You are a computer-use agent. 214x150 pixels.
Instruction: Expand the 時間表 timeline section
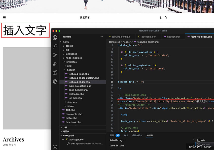click(83, 131)
